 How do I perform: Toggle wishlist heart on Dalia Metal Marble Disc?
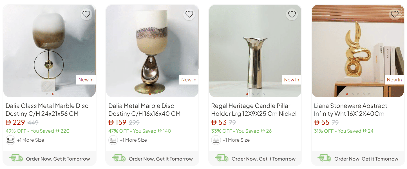click(189, 14)
